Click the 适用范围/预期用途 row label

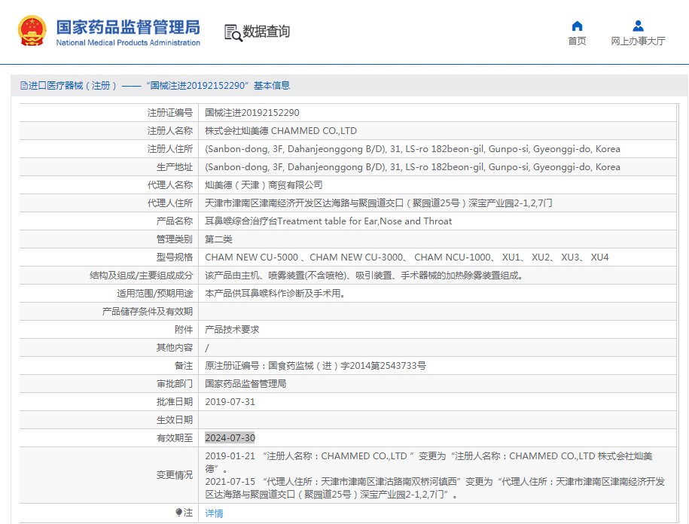click(x=154, y=294)
